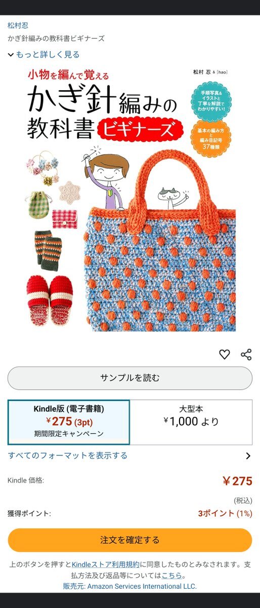This screenshot has width=260, height=608.
Task: Tap the ￥275 Kindle price
Action: [x=237, y=481]
